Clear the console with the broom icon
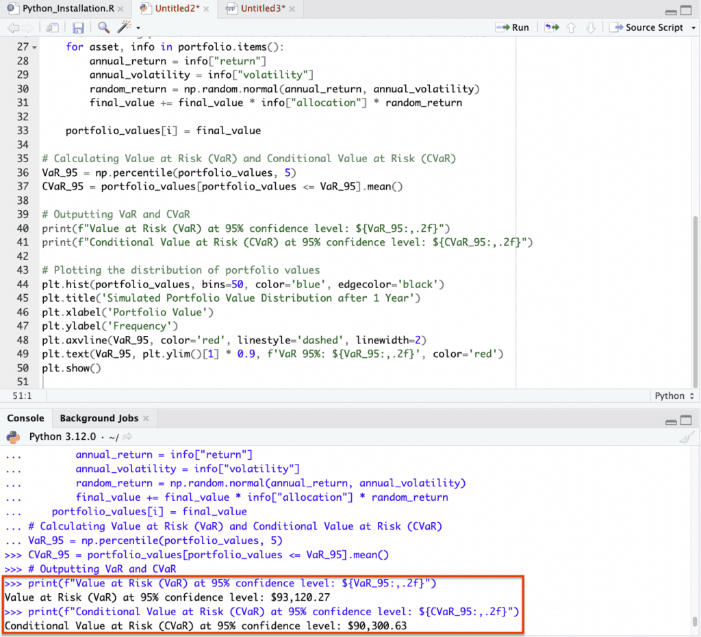The image size is (701, 637). (687, 437)
